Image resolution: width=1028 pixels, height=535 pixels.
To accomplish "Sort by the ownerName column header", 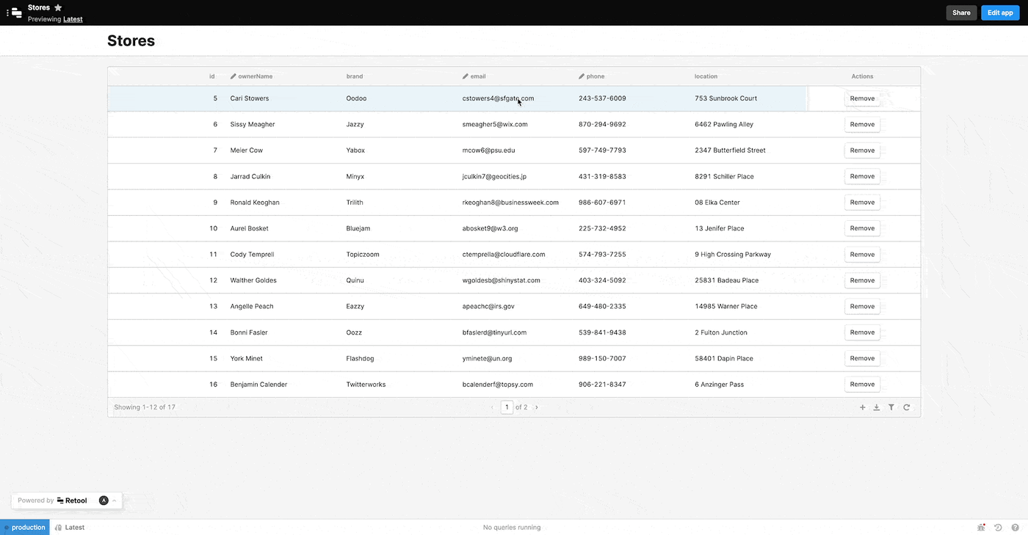I will click(x=255, y=76).
